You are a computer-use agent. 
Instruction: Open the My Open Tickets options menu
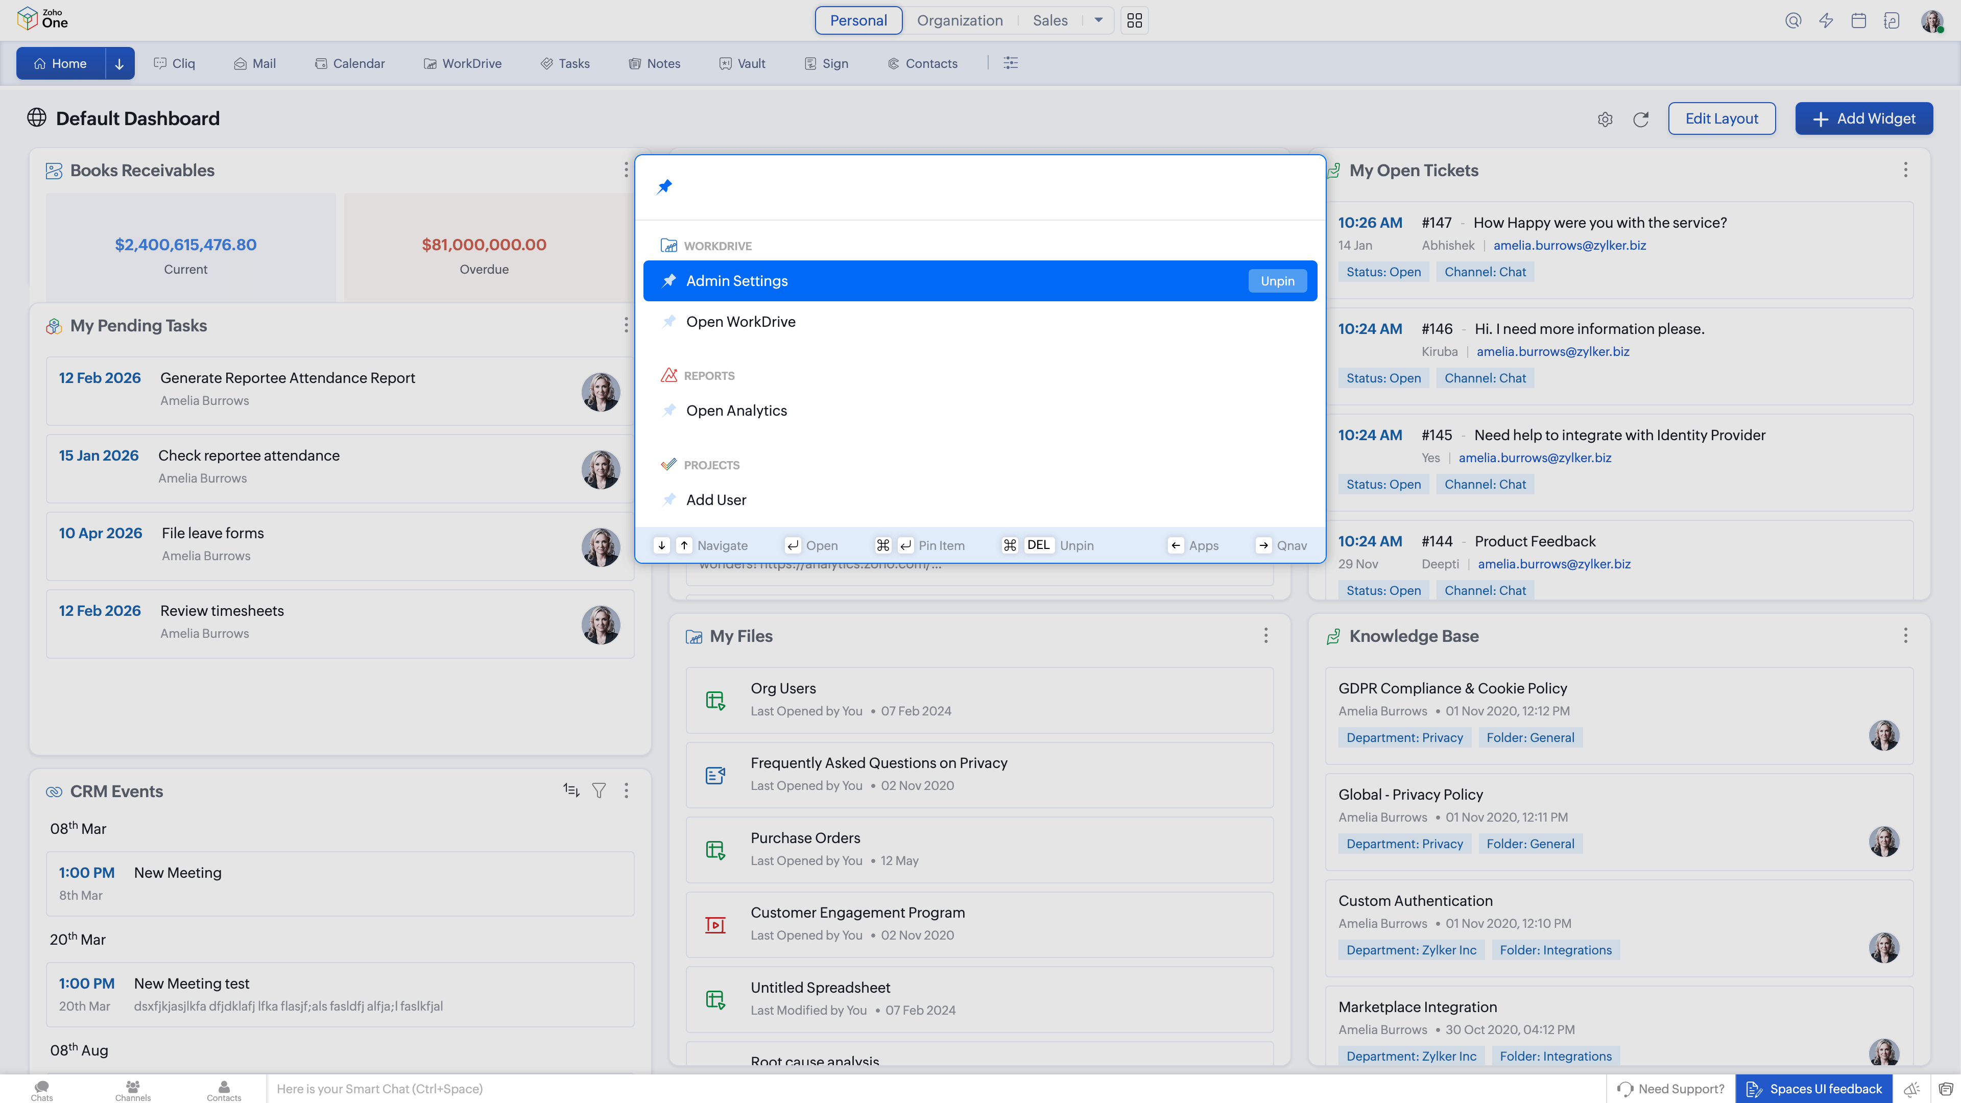(x=1905, y=170)
